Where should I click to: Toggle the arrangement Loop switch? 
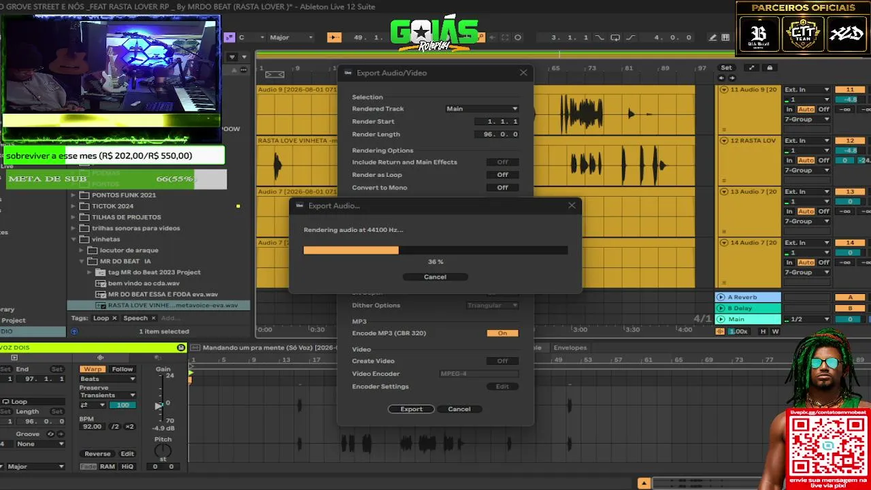pyautogui.click(x=615, y=37)
